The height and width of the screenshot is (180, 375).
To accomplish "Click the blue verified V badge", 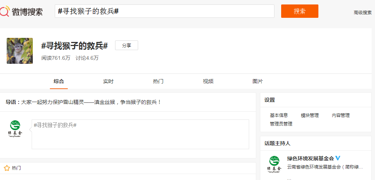I will click(338, 158).
